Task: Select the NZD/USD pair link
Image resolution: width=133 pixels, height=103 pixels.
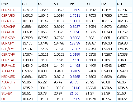Action: click(8, 77)
